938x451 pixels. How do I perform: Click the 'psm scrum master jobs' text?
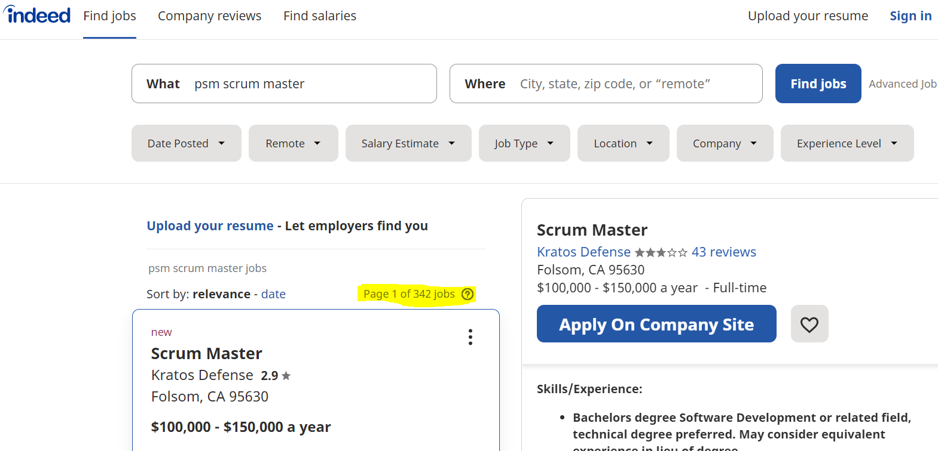tap(207, 268)
